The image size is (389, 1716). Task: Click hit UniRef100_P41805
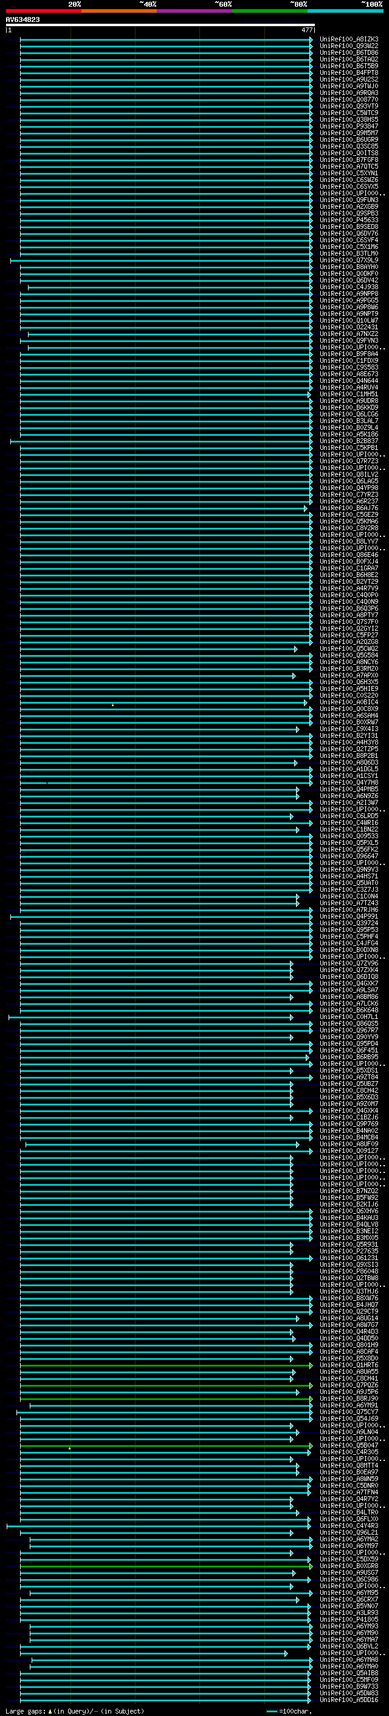click(348, 1619)
